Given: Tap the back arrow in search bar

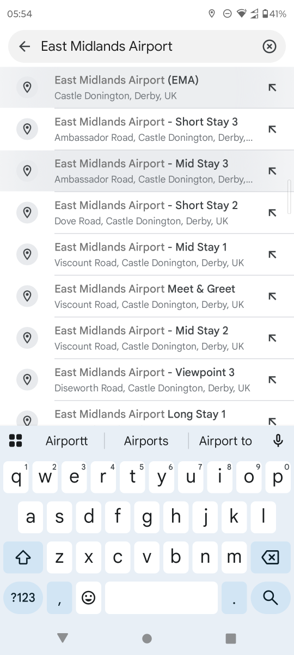Looking at the screenshot, I should pos(24,46).
